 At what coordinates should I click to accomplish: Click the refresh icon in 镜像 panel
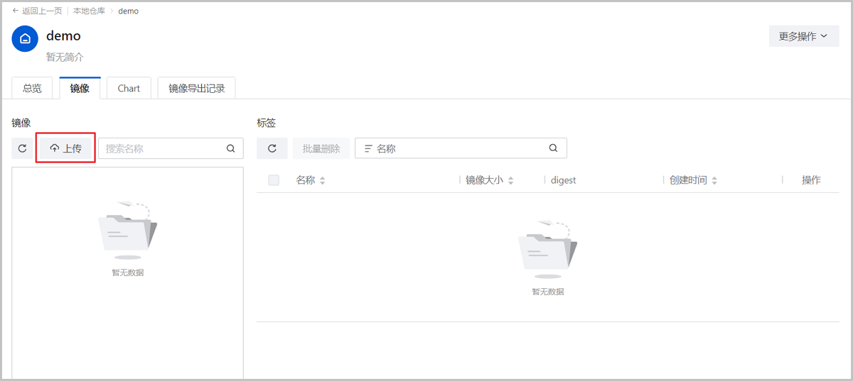tap(23, 148)
